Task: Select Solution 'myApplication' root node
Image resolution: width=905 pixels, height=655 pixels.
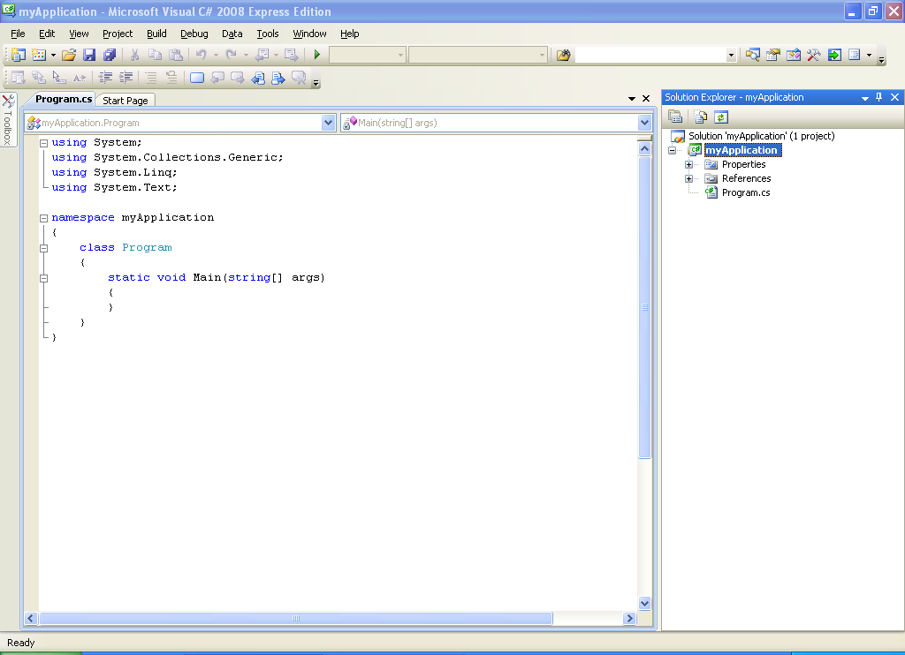Action: pos(761,136)
